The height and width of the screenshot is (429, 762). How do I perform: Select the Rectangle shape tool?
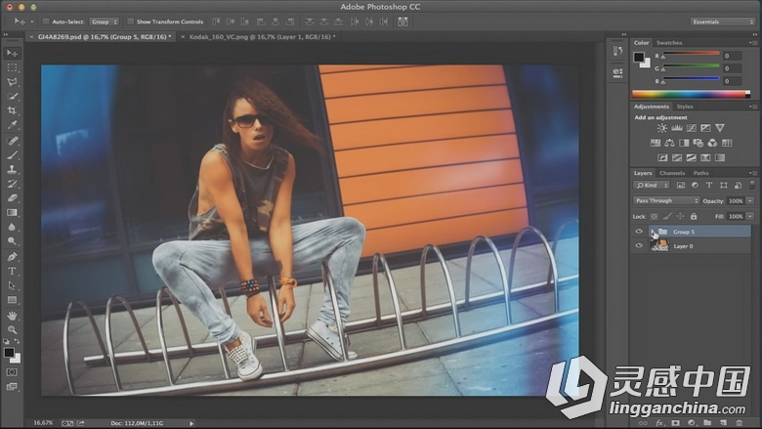(12, 300)
